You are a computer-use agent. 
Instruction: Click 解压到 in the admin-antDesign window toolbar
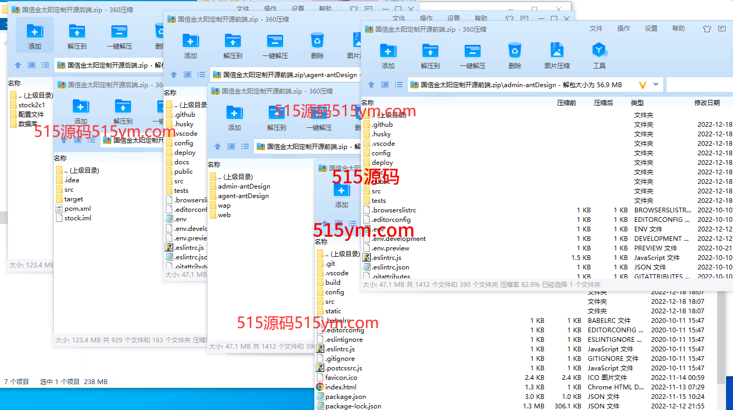[430, 56]
